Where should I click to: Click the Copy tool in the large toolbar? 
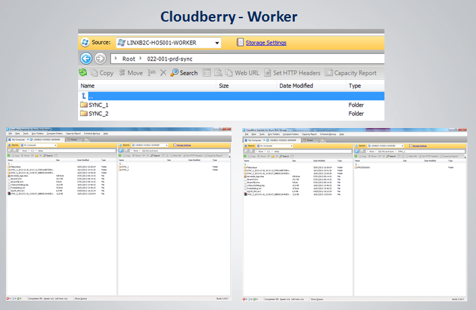102,73
